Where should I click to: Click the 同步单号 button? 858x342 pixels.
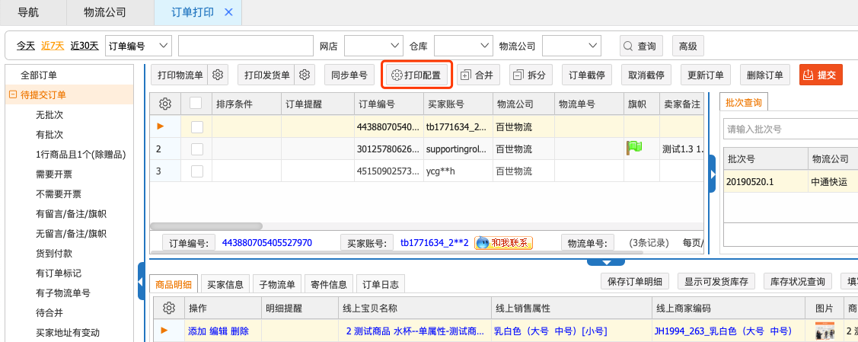coord(349,75)
